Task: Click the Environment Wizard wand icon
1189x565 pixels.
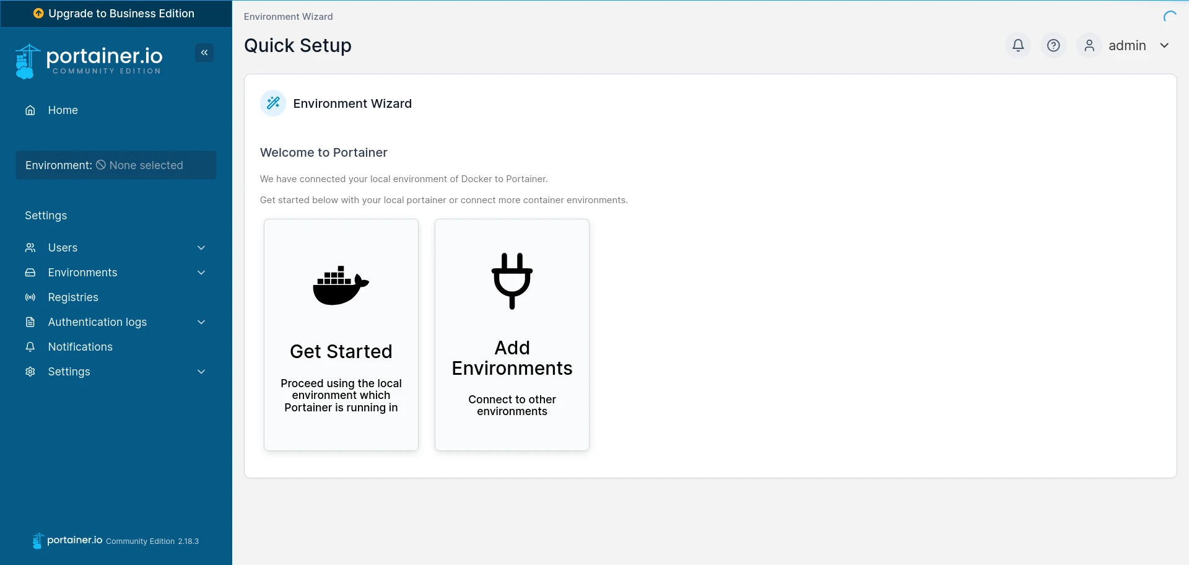Action: click(273, 103)
